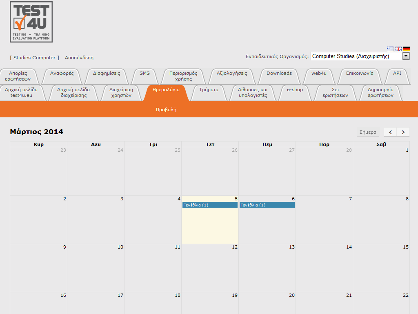Image resolution: width=418 pixels, height=314 pixels.
Task: Switch language with the German flag
Action: (x=407, y=49)
